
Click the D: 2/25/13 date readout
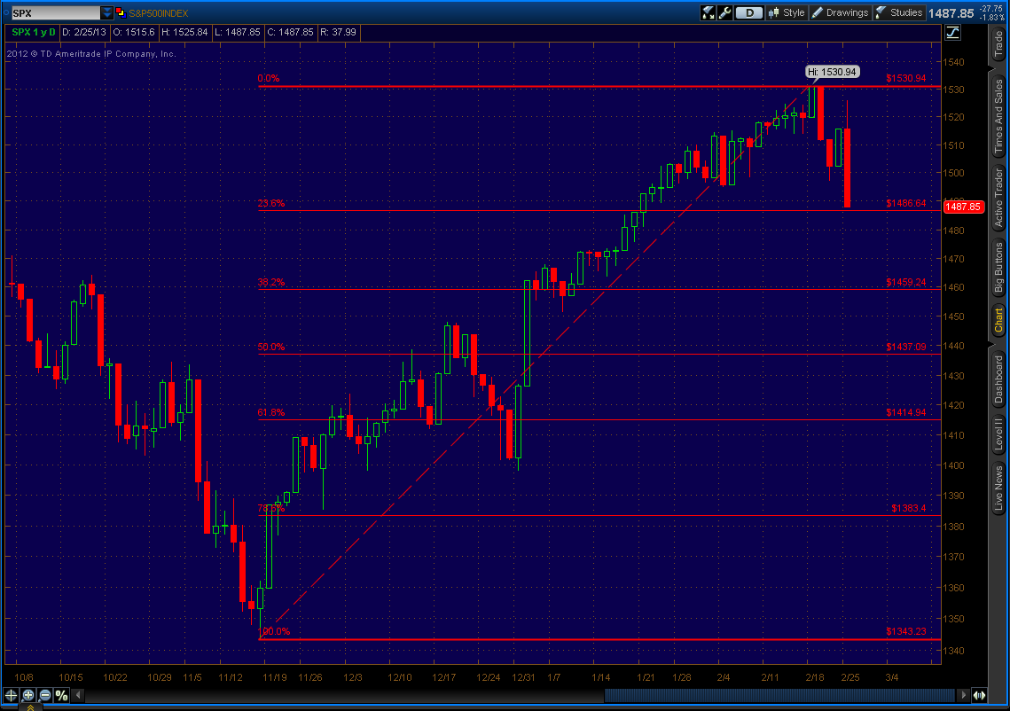pyautogui.click(x=83, y=32)
